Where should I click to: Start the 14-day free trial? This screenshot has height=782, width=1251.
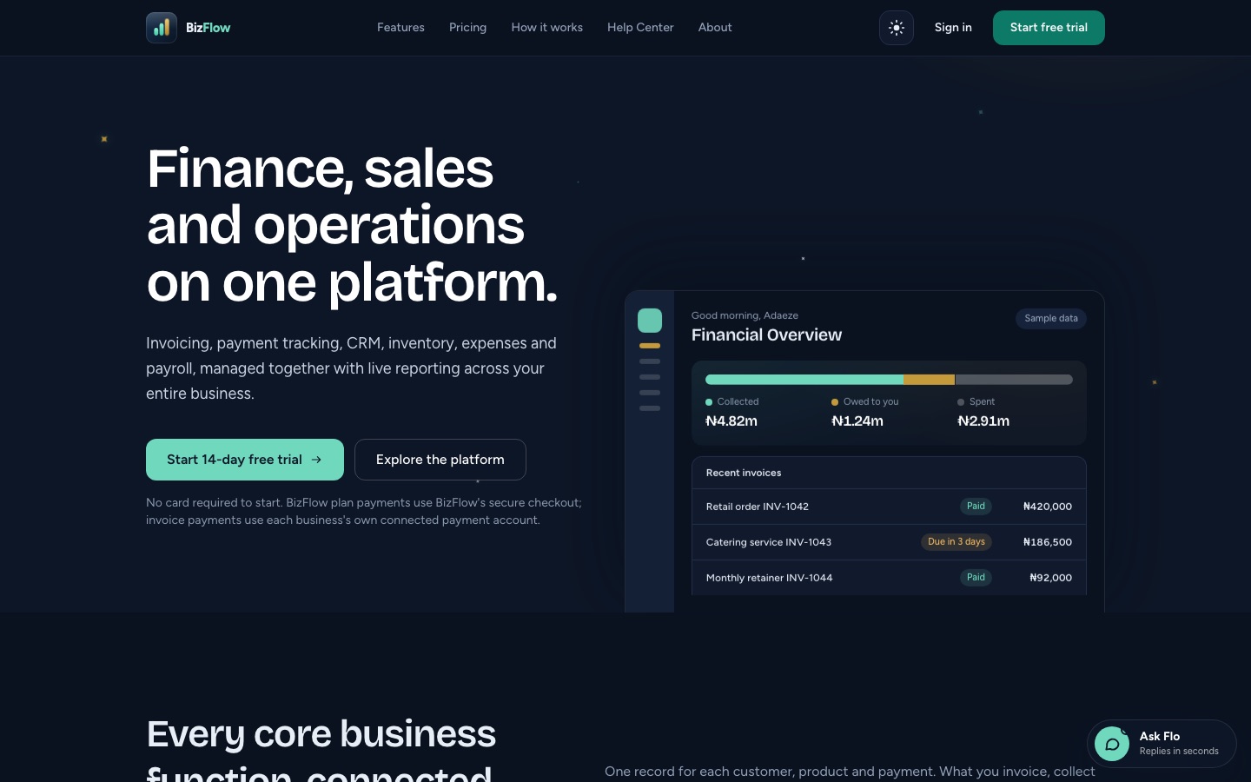click(245, 460)
